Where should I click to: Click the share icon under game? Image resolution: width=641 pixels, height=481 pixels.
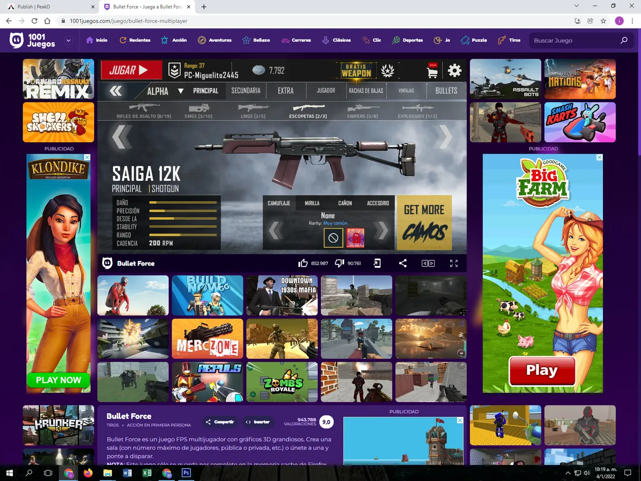point(403,263)
